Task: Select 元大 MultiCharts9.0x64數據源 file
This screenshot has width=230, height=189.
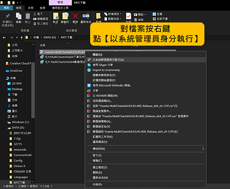Action: 62,62
